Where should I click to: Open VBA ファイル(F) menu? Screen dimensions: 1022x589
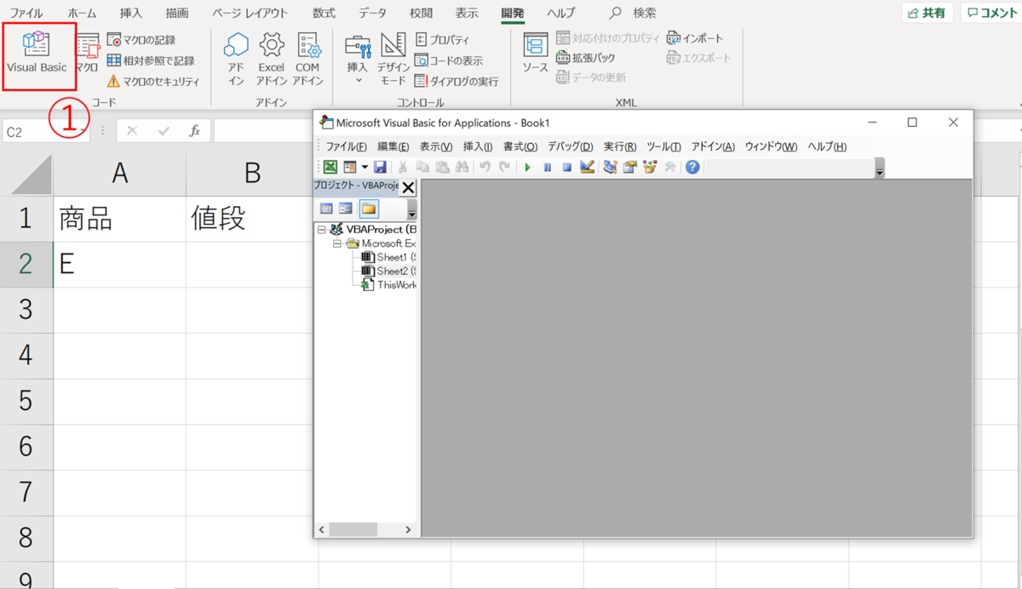(x=346, y=146)
